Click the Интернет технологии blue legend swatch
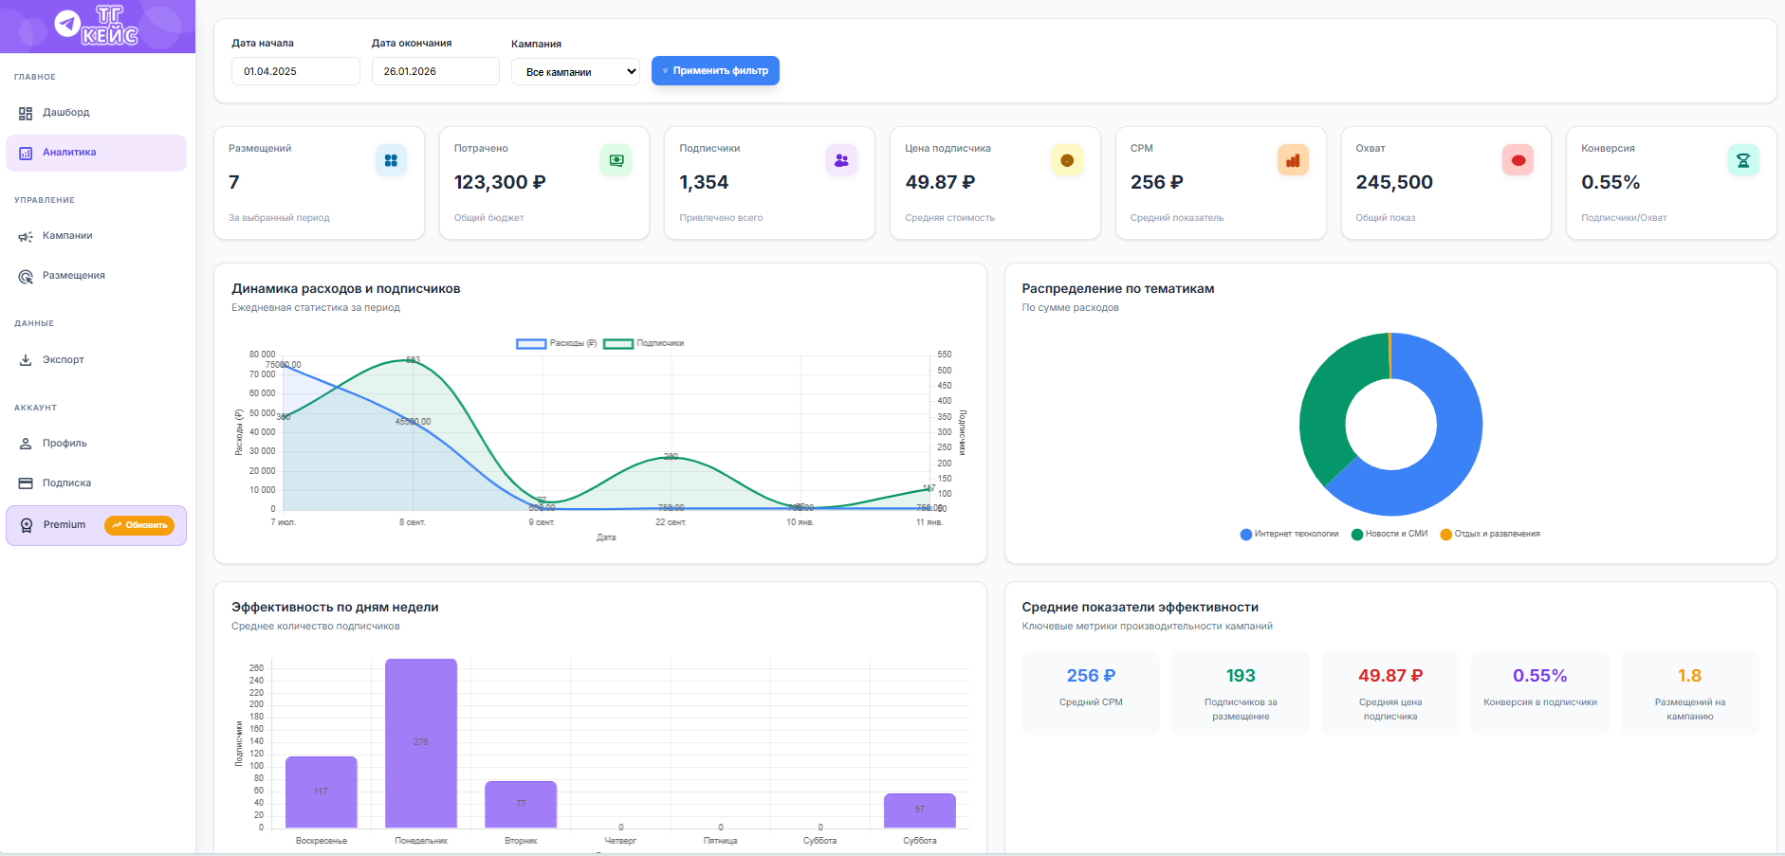1785x856 pixels. [1246, 535]
